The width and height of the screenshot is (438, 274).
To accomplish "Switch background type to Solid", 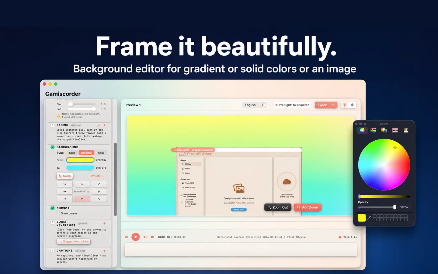I will tap(72, 153).
